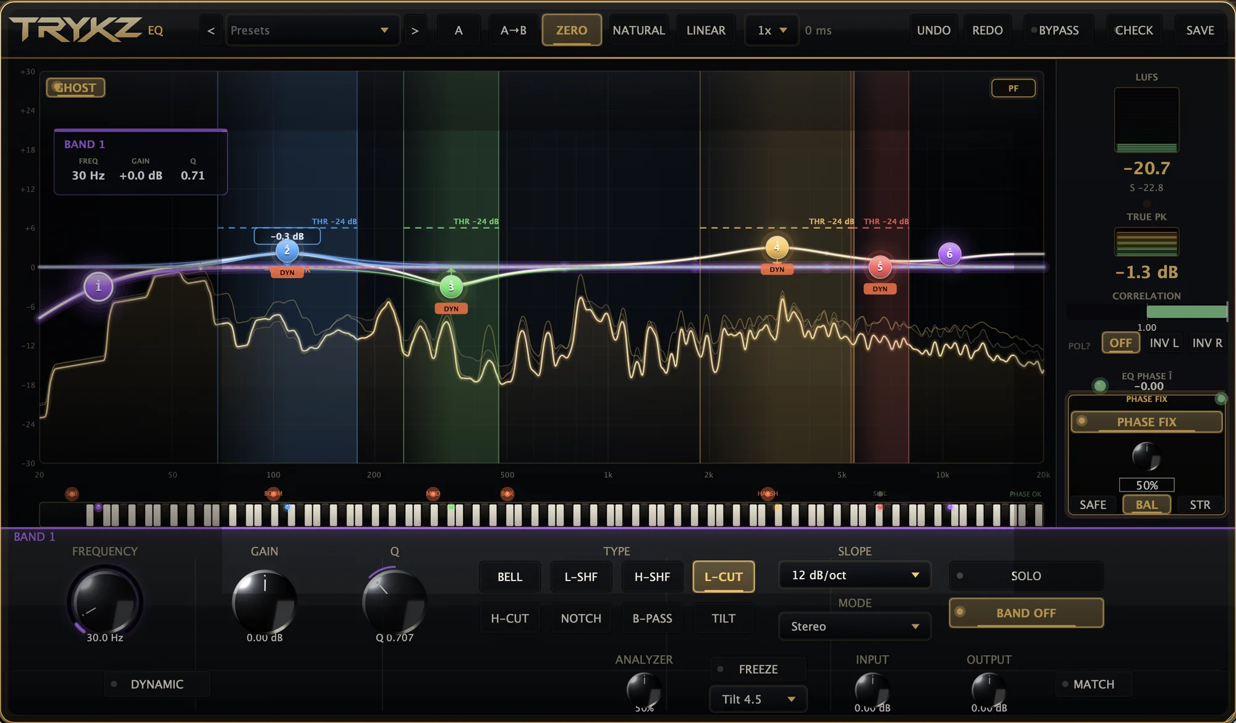Open the Presets dropdown
Viewport: 1236px width, 723px height.
tap(312, 30)
